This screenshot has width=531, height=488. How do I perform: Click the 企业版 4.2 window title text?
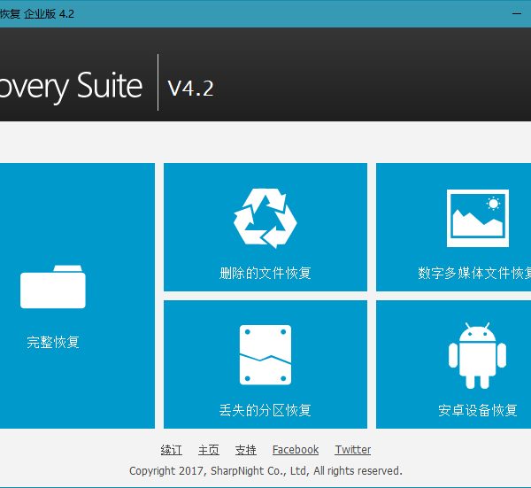(49, 13)
